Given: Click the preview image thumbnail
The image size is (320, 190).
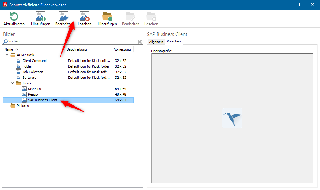Looking at the screenshot, I should 232,118.
